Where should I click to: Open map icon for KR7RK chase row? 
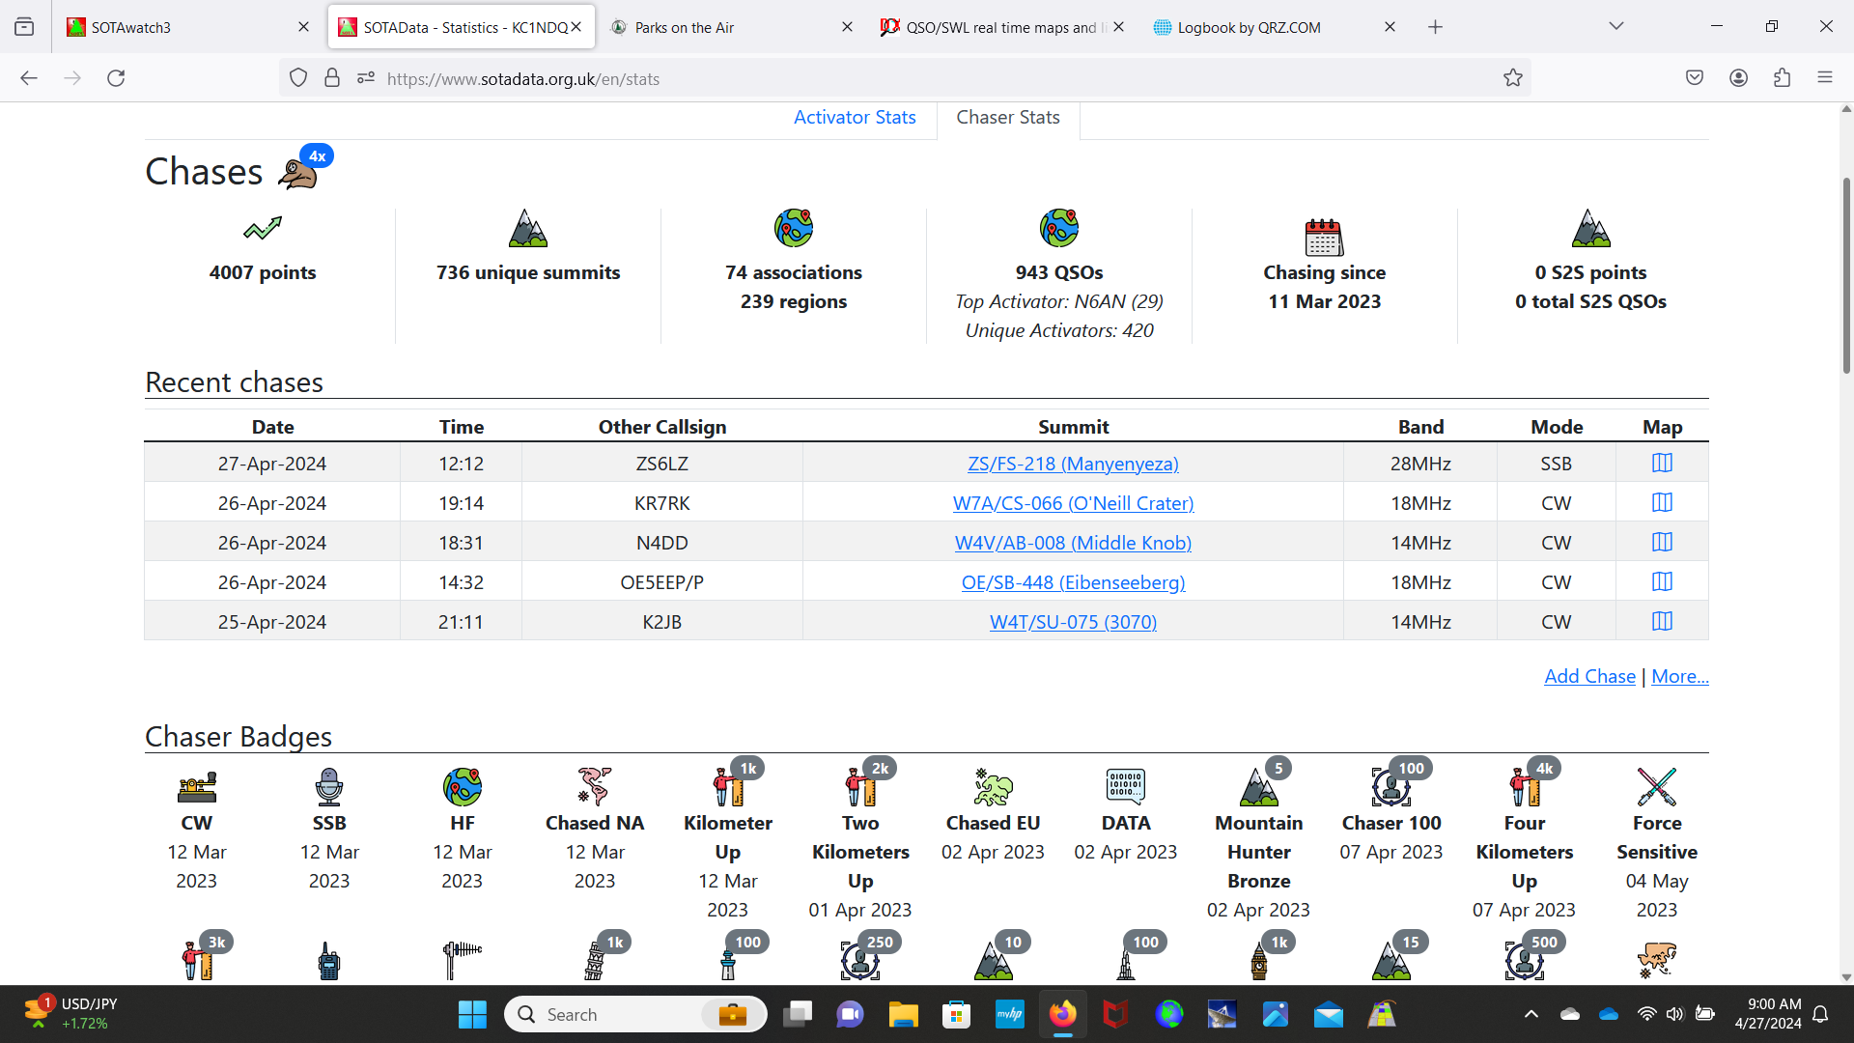tap(1662, 503)
